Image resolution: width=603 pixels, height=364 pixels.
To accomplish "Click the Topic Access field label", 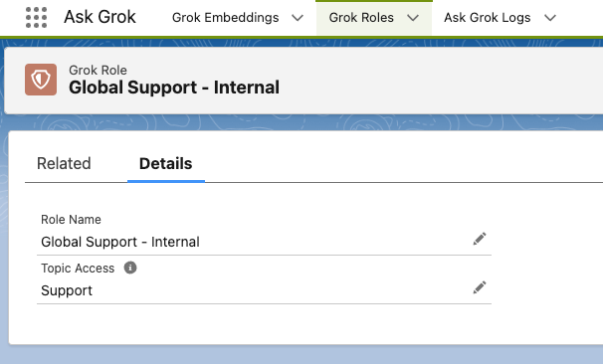I will pyautogui.click(x=78, y=269).
